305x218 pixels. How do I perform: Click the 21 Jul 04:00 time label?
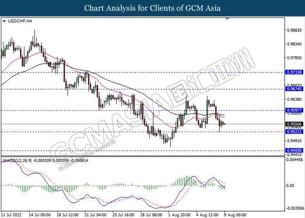point(95,215)
